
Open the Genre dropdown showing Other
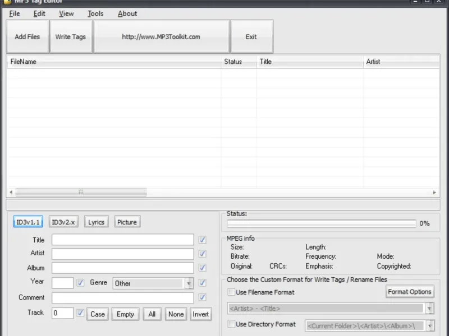pos(153,283)
